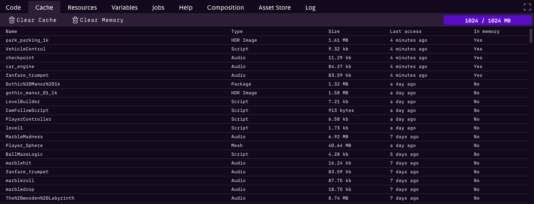Sort the list by Name column header
Viewport: 534px width, 204px height.
click(x=11, y=32)
